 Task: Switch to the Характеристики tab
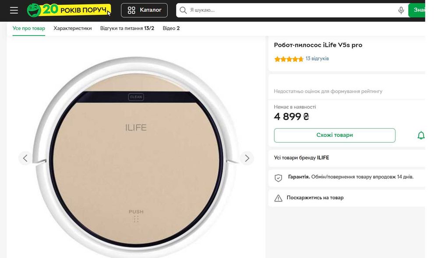pyautogui.click(x=73, y=28)
